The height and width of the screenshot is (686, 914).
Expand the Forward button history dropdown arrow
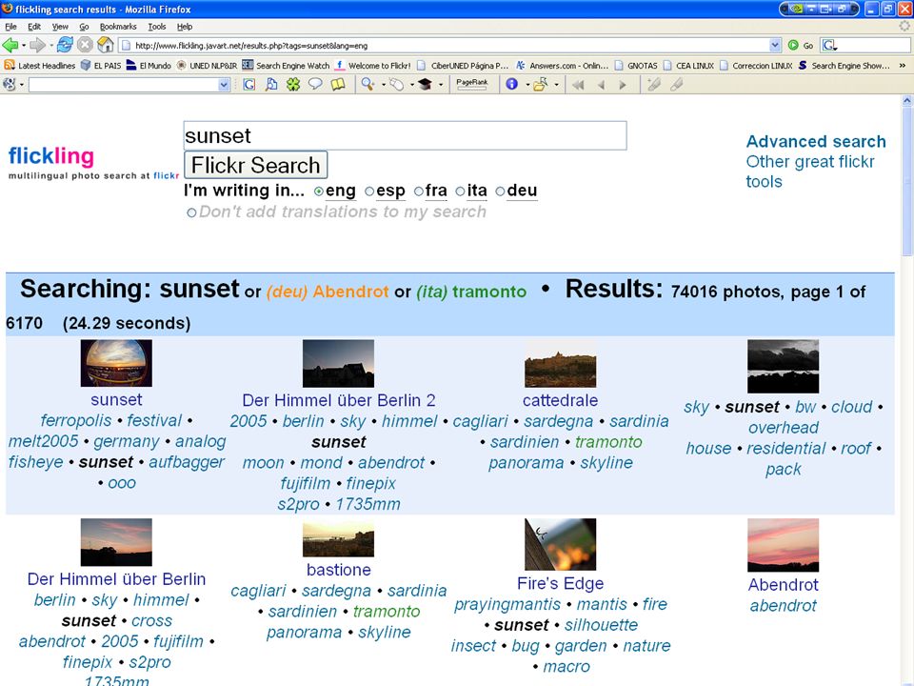pyautogui.click(x=51, y=46)
